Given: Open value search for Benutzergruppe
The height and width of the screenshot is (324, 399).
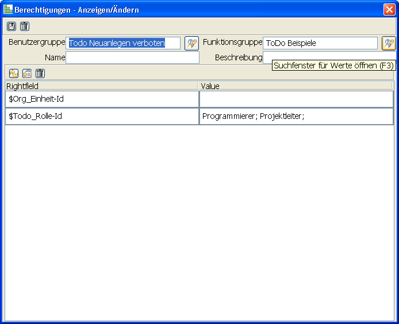Looking at the screenshot, I should 191,43.
